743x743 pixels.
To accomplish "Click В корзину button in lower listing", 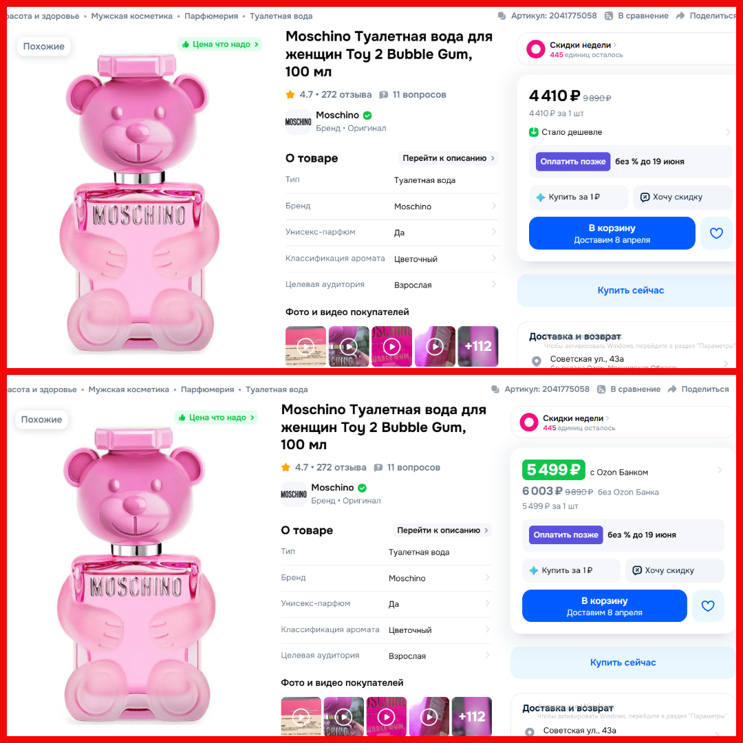I will tap(604, 605).
